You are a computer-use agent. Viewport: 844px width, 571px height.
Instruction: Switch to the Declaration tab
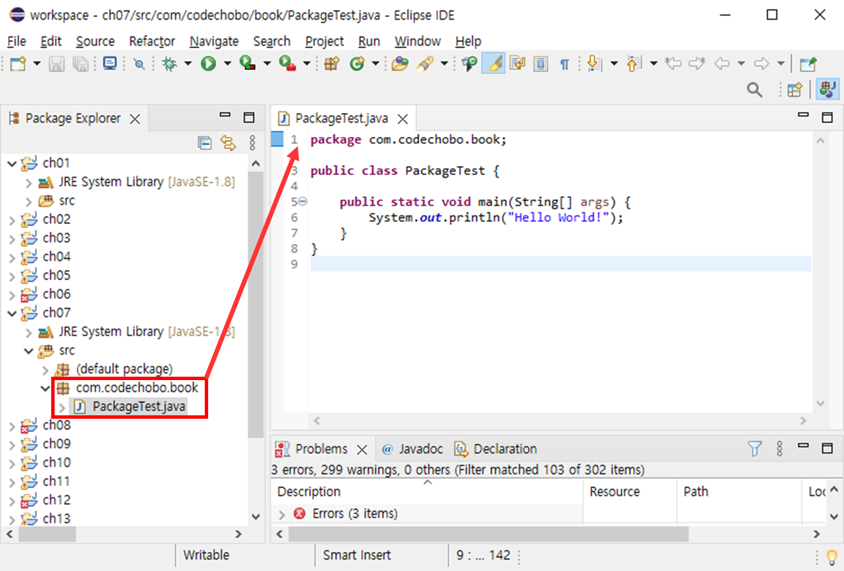496,449
